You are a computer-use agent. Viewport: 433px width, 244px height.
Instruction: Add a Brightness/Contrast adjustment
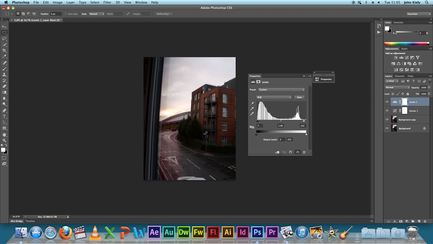coord(396,57)
